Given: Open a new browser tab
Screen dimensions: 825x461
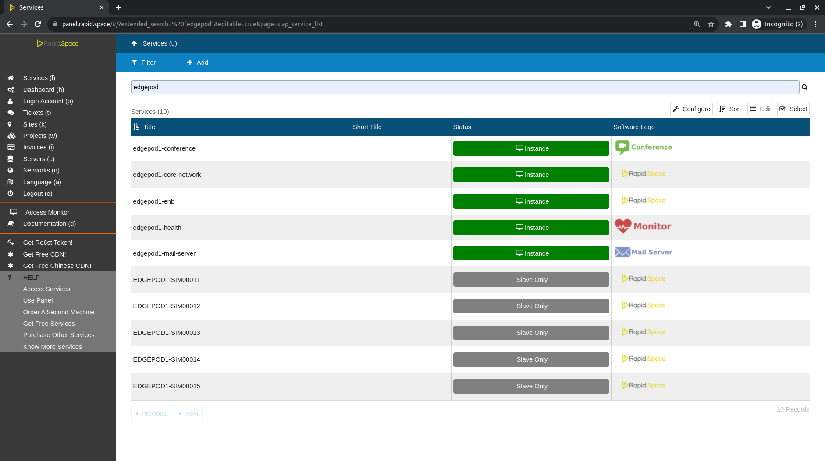Looking at the screenshot, I should coord(118,7).
